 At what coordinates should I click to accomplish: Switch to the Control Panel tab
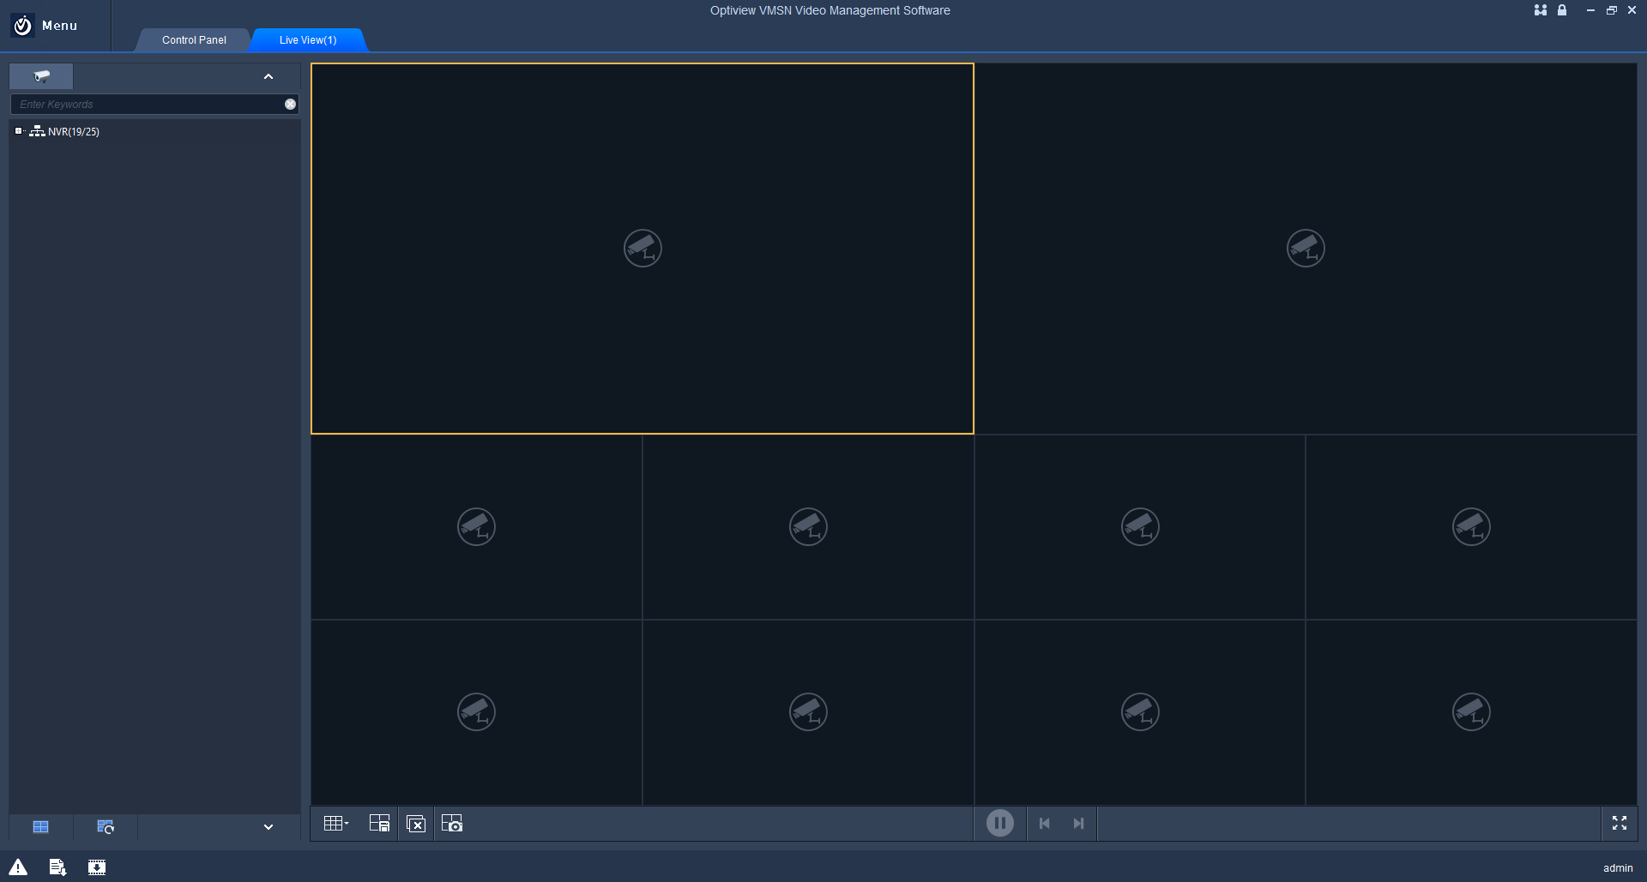tap(193, 39)
